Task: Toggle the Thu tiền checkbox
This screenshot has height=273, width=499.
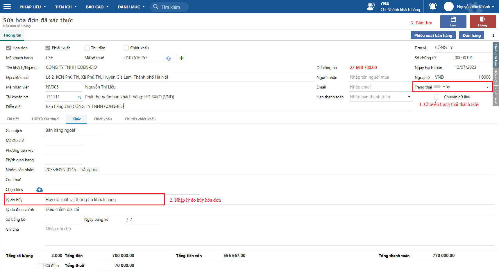Action: [87, 48]
